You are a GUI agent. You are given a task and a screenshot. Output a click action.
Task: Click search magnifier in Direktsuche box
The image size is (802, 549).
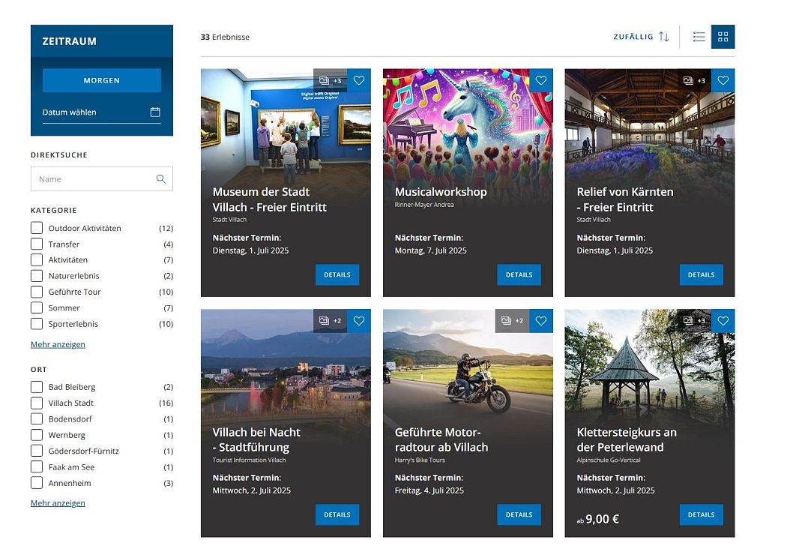pyautogui.click(x=160, y=179)
